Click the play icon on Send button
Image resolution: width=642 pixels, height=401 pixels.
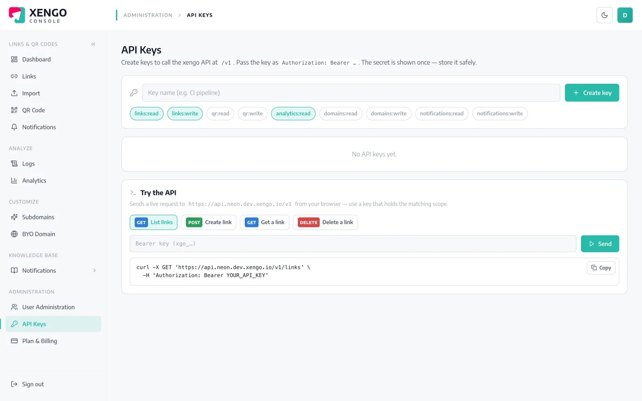[x=591, y=244]
